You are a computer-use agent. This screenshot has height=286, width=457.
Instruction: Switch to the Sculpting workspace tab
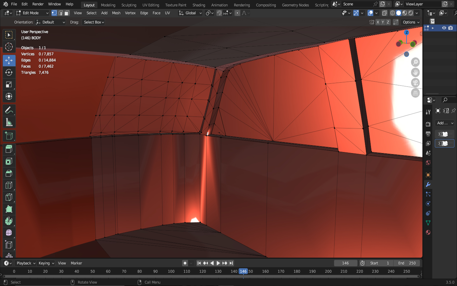(129, 5)
